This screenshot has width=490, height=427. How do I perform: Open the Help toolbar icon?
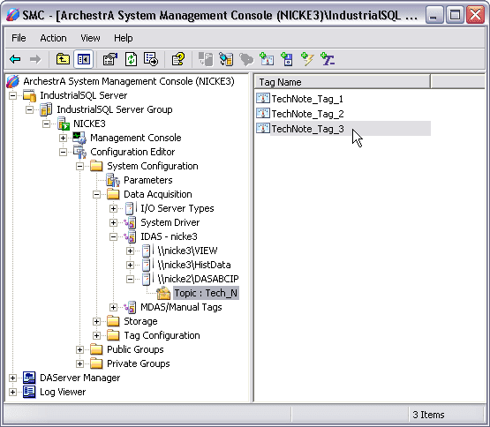point(178,59)
